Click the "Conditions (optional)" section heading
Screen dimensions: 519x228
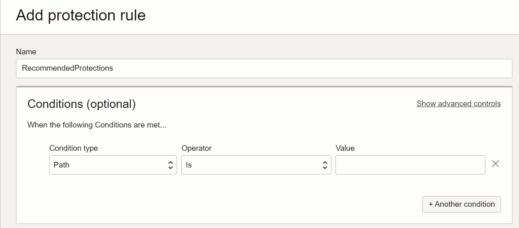[x=82, y=104]
